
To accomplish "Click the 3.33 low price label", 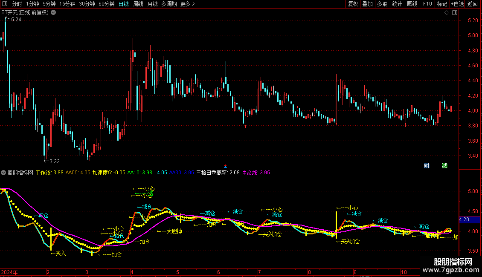I will [x=55, y=161].
